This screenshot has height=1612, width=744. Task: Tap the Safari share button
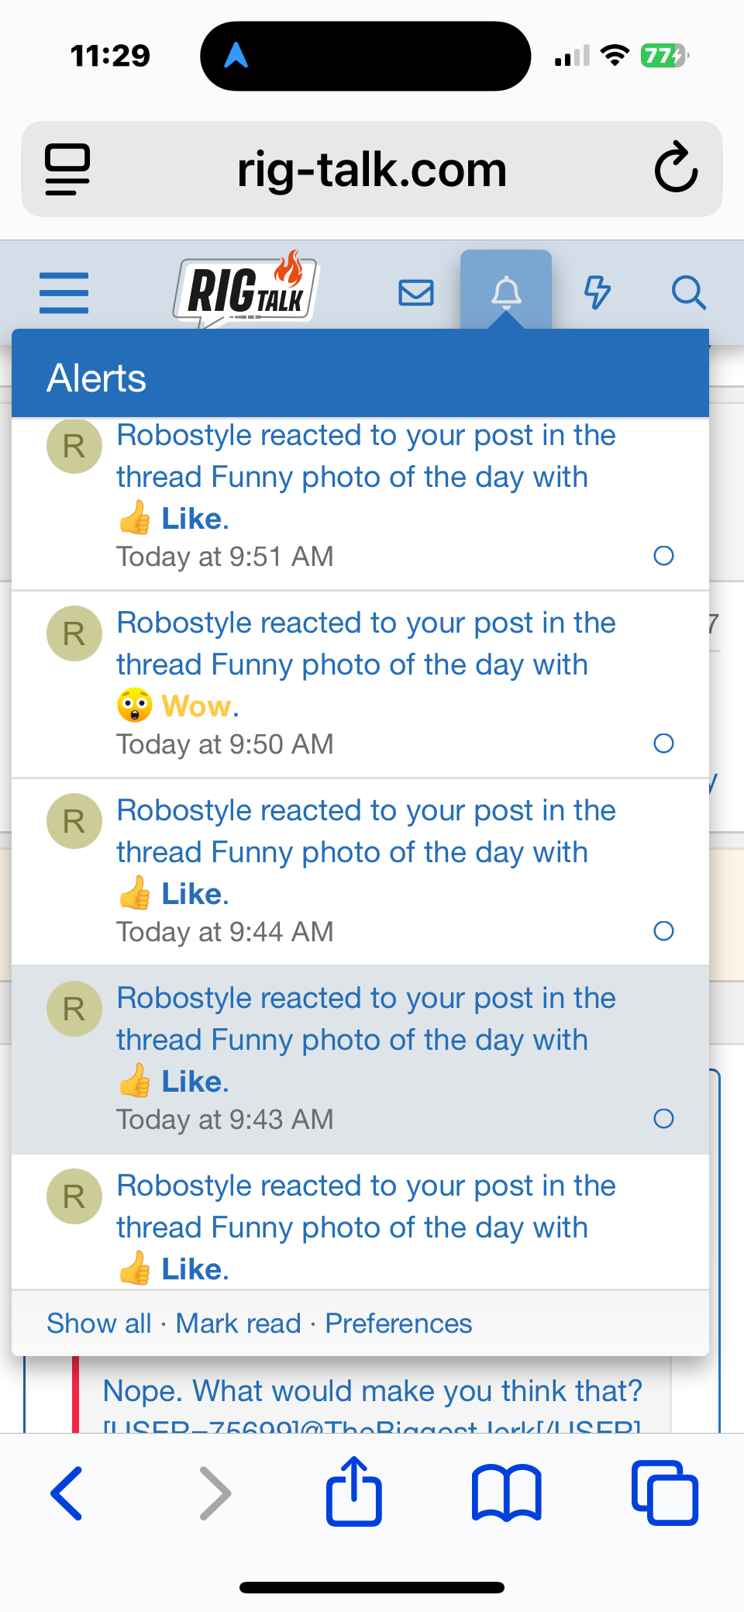pyautogui.click(x=354, y=1493)
